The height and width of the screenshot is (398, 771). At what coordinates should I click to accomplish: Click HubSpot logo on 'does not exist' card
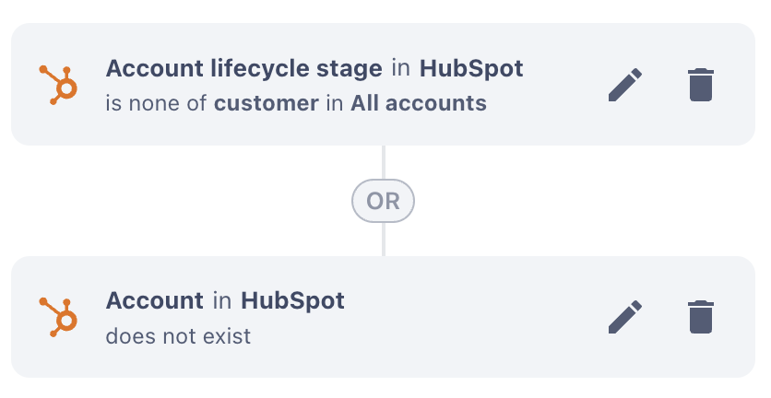pyautogui.click(x=58, y=316)
